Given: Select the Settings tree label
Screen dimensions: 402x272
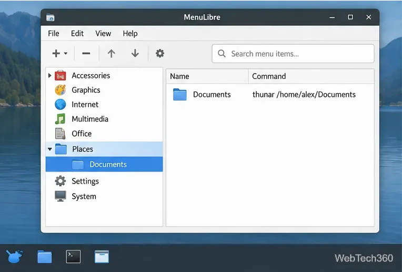Looking at the screenshot, I should click(x=85, y=182).
